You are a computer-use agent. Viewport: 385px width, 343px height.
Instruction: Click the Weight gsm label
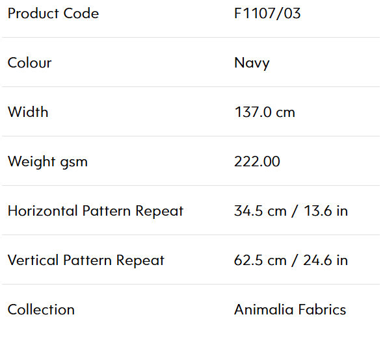coord(47,162)
